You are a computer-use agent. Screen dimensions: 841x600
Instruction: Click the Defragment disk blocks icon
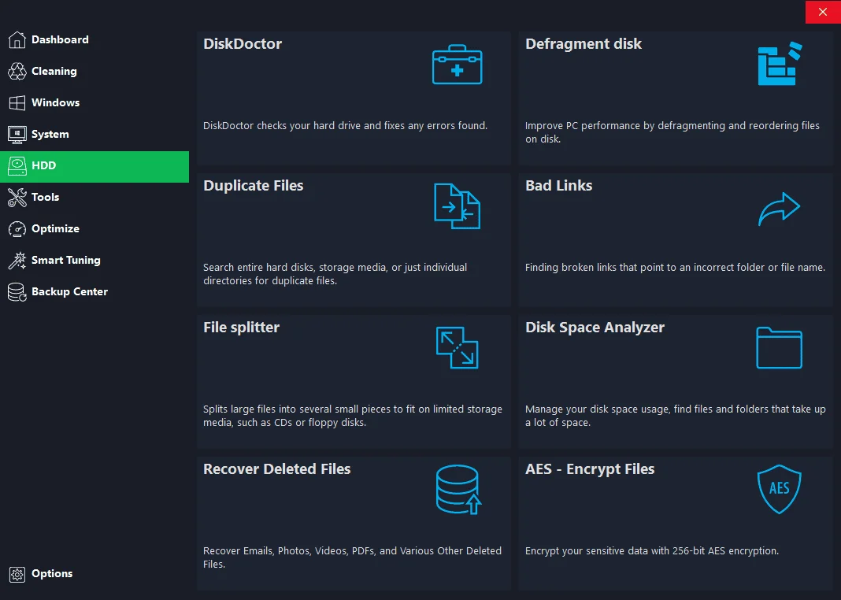[780, 64]
